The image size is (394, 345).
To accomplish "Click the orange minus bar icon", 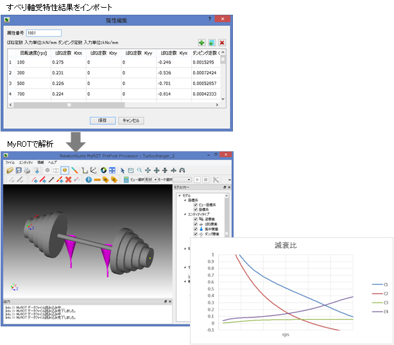I will tap(98, 180).
